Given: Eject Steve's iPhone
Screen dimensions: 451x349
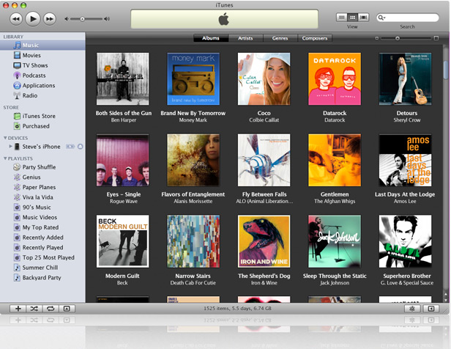Looking at the screenshot, I should pos(81,147).
